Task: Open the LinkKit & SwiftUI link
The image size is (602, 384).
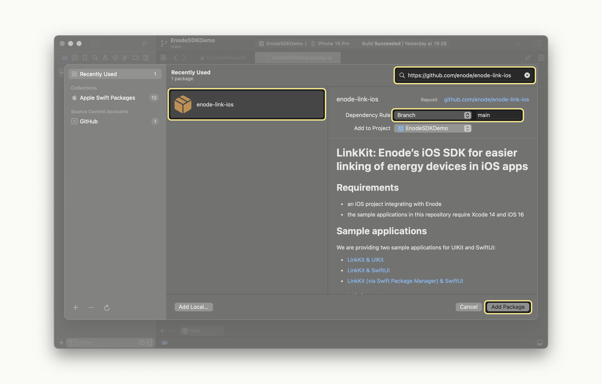Action: [368, 270]
